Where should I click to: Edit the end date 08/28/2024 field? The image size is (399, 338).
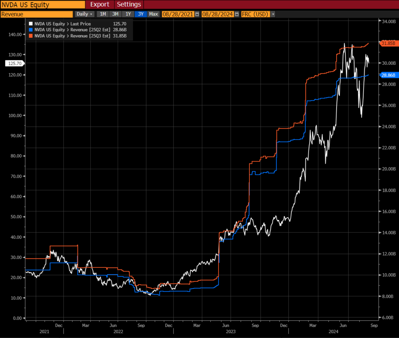pyautogui.click(x=217, y=14)
